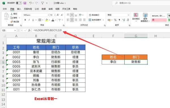Toggle Wrap Text option
This screenshot has height=108, width=170.
pyautogui.click(x=94, y=15)
